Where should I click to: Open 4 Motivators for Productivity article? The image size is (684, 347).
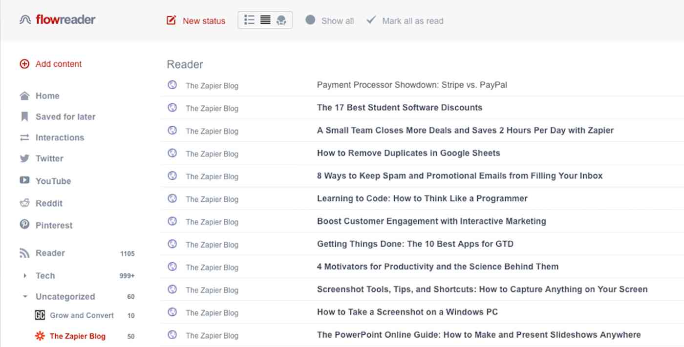point(438,267)
